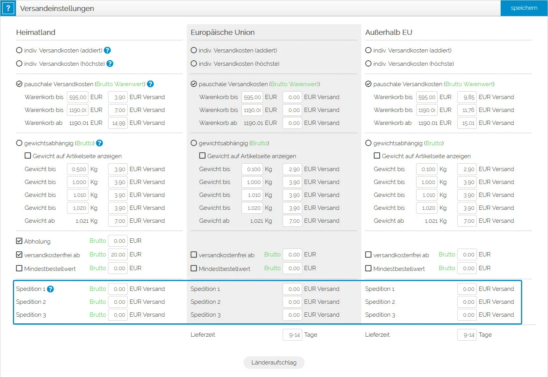This screenshot has height=377, width=548.
Task: Uncheck the Abholung checkbox
Action: [x=19, y=241]
